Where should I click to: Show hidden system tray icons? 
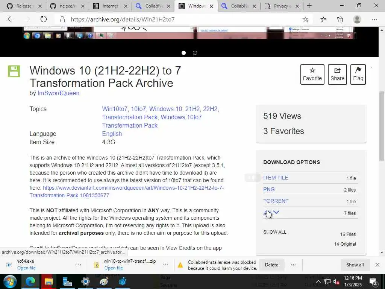point(318,281)
